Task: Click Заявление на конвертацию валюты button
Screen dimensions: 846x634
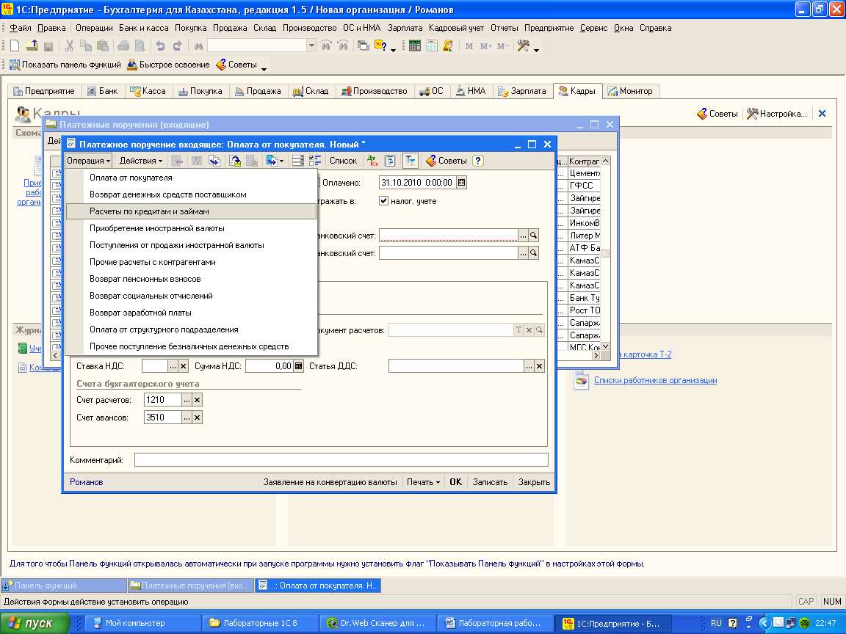Action: click(330, 482)
